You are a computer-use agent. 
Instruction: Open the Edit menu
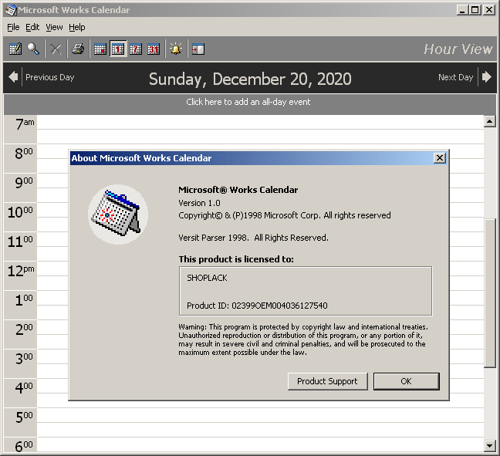pos(32,28)
